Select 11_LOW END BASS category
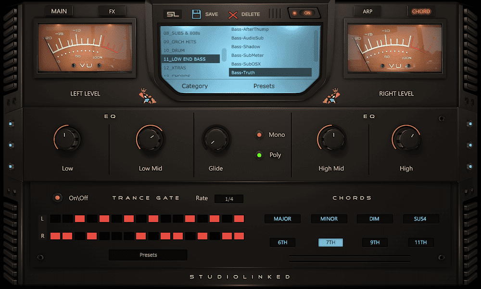 190,59
